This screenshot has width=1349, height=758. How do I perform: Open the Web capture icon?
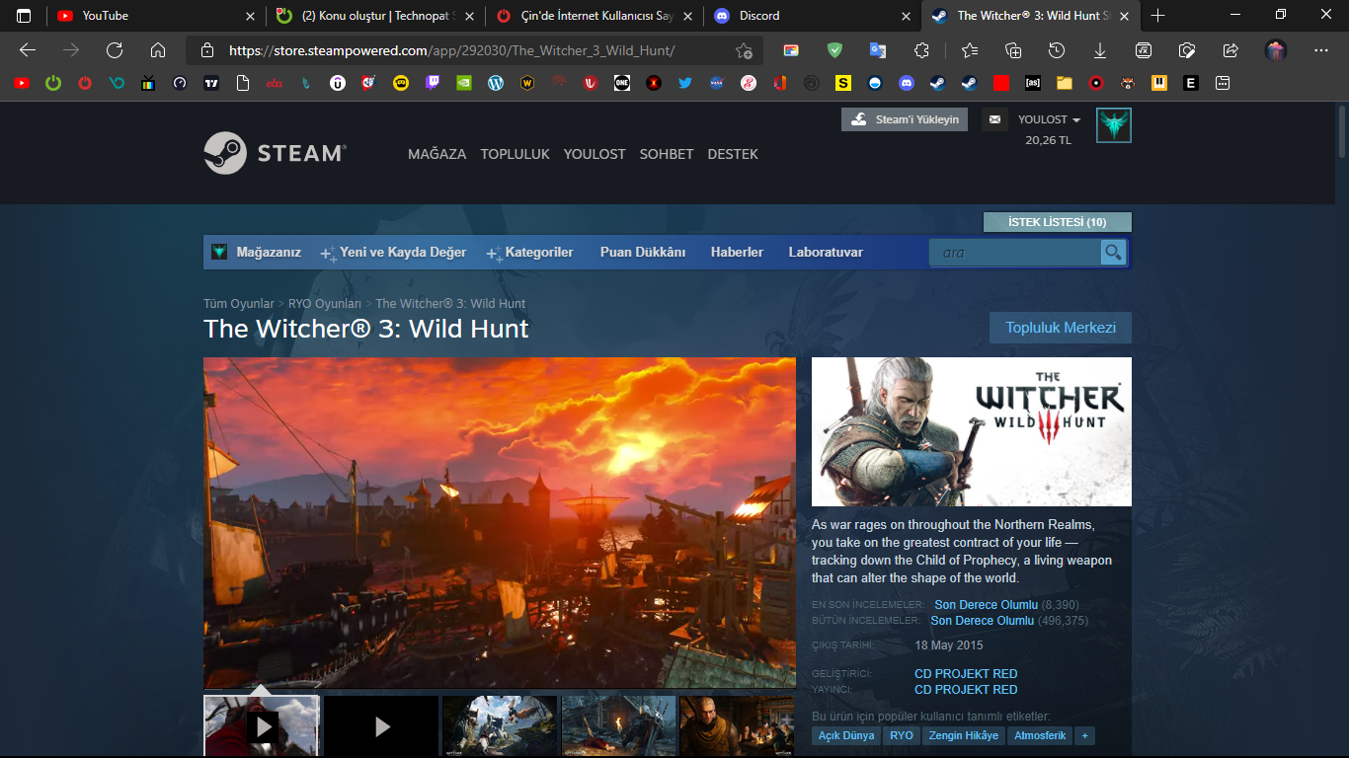(1187, 50)
